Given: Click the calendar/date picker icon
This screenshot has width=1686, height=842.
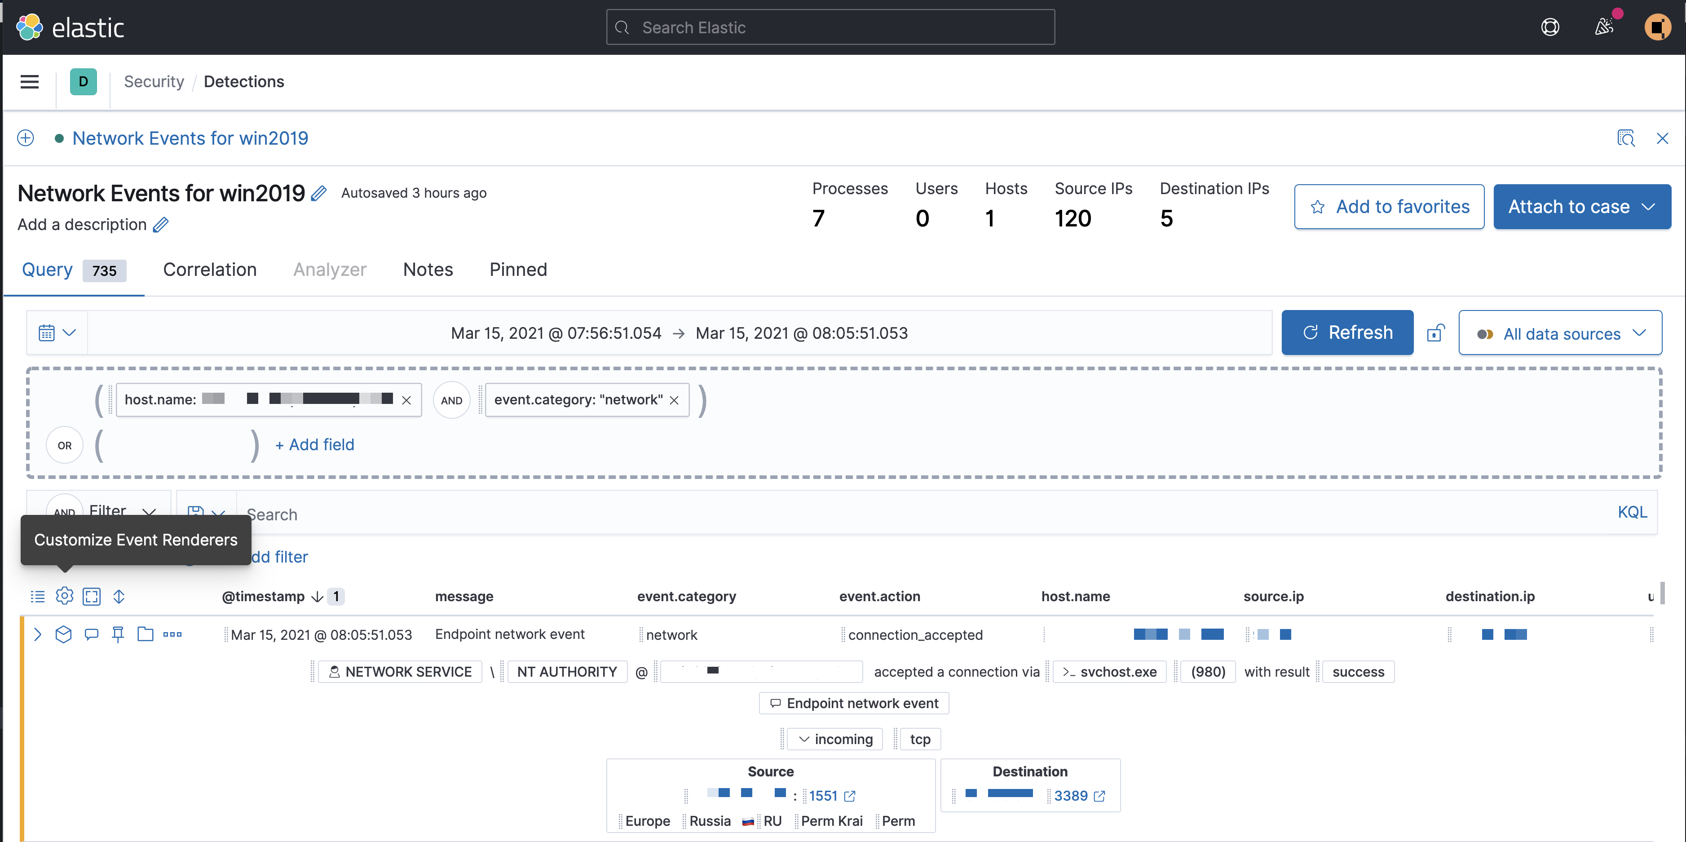Looking at the screenshot, I should tap(46, 332).
